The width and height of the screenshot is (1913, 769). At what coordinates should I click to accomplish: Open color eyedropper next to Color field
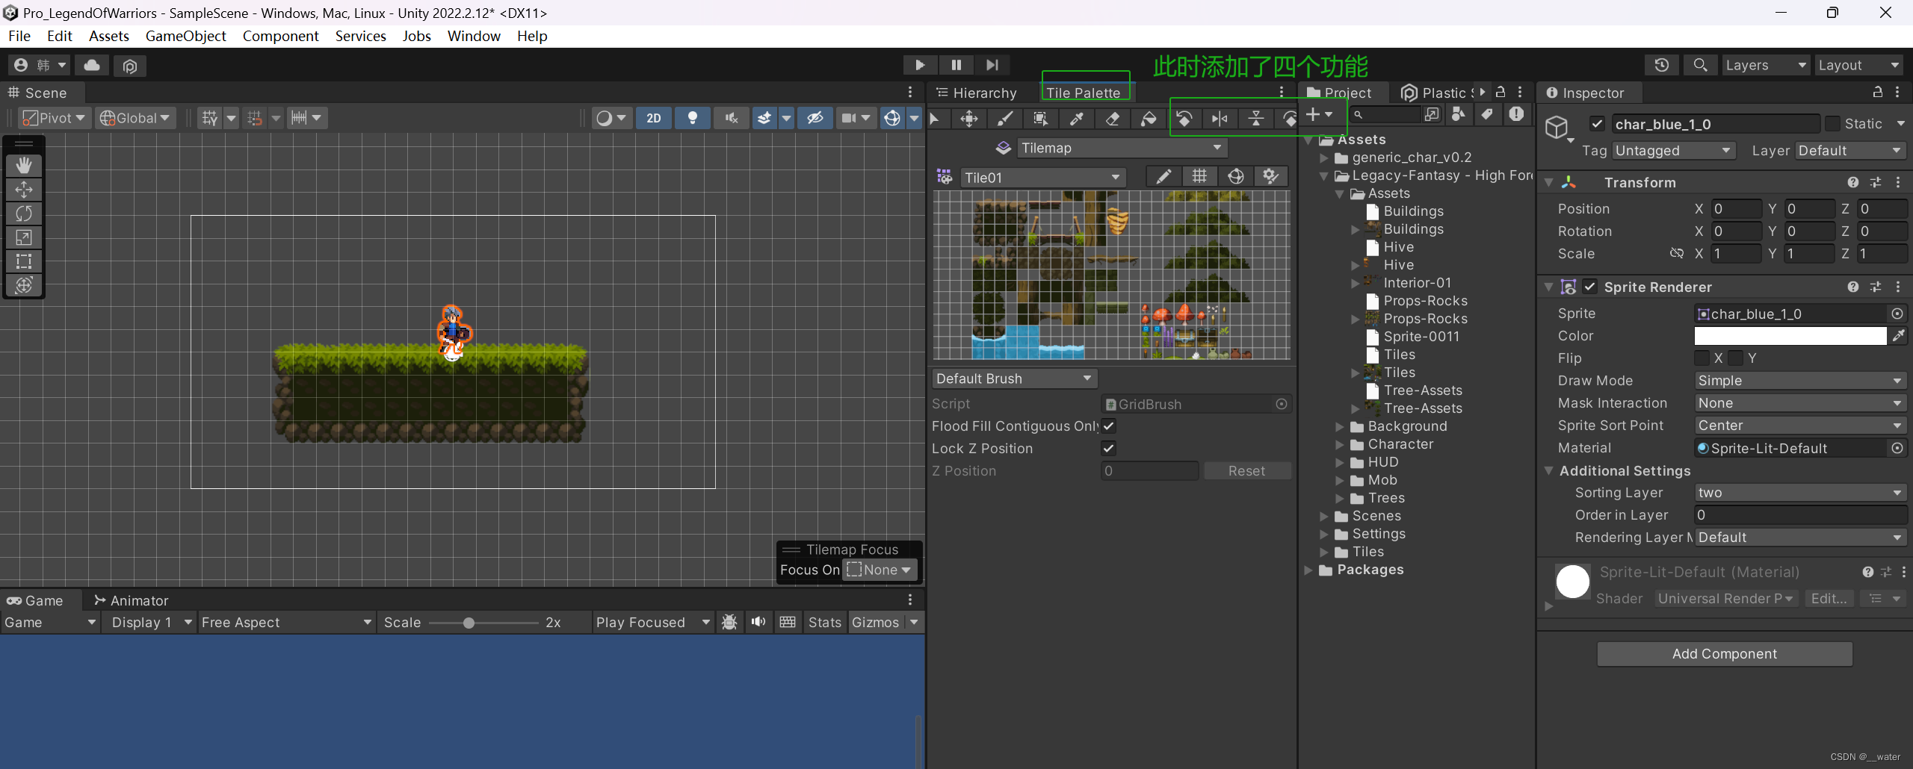click(x=1898, y=336)
